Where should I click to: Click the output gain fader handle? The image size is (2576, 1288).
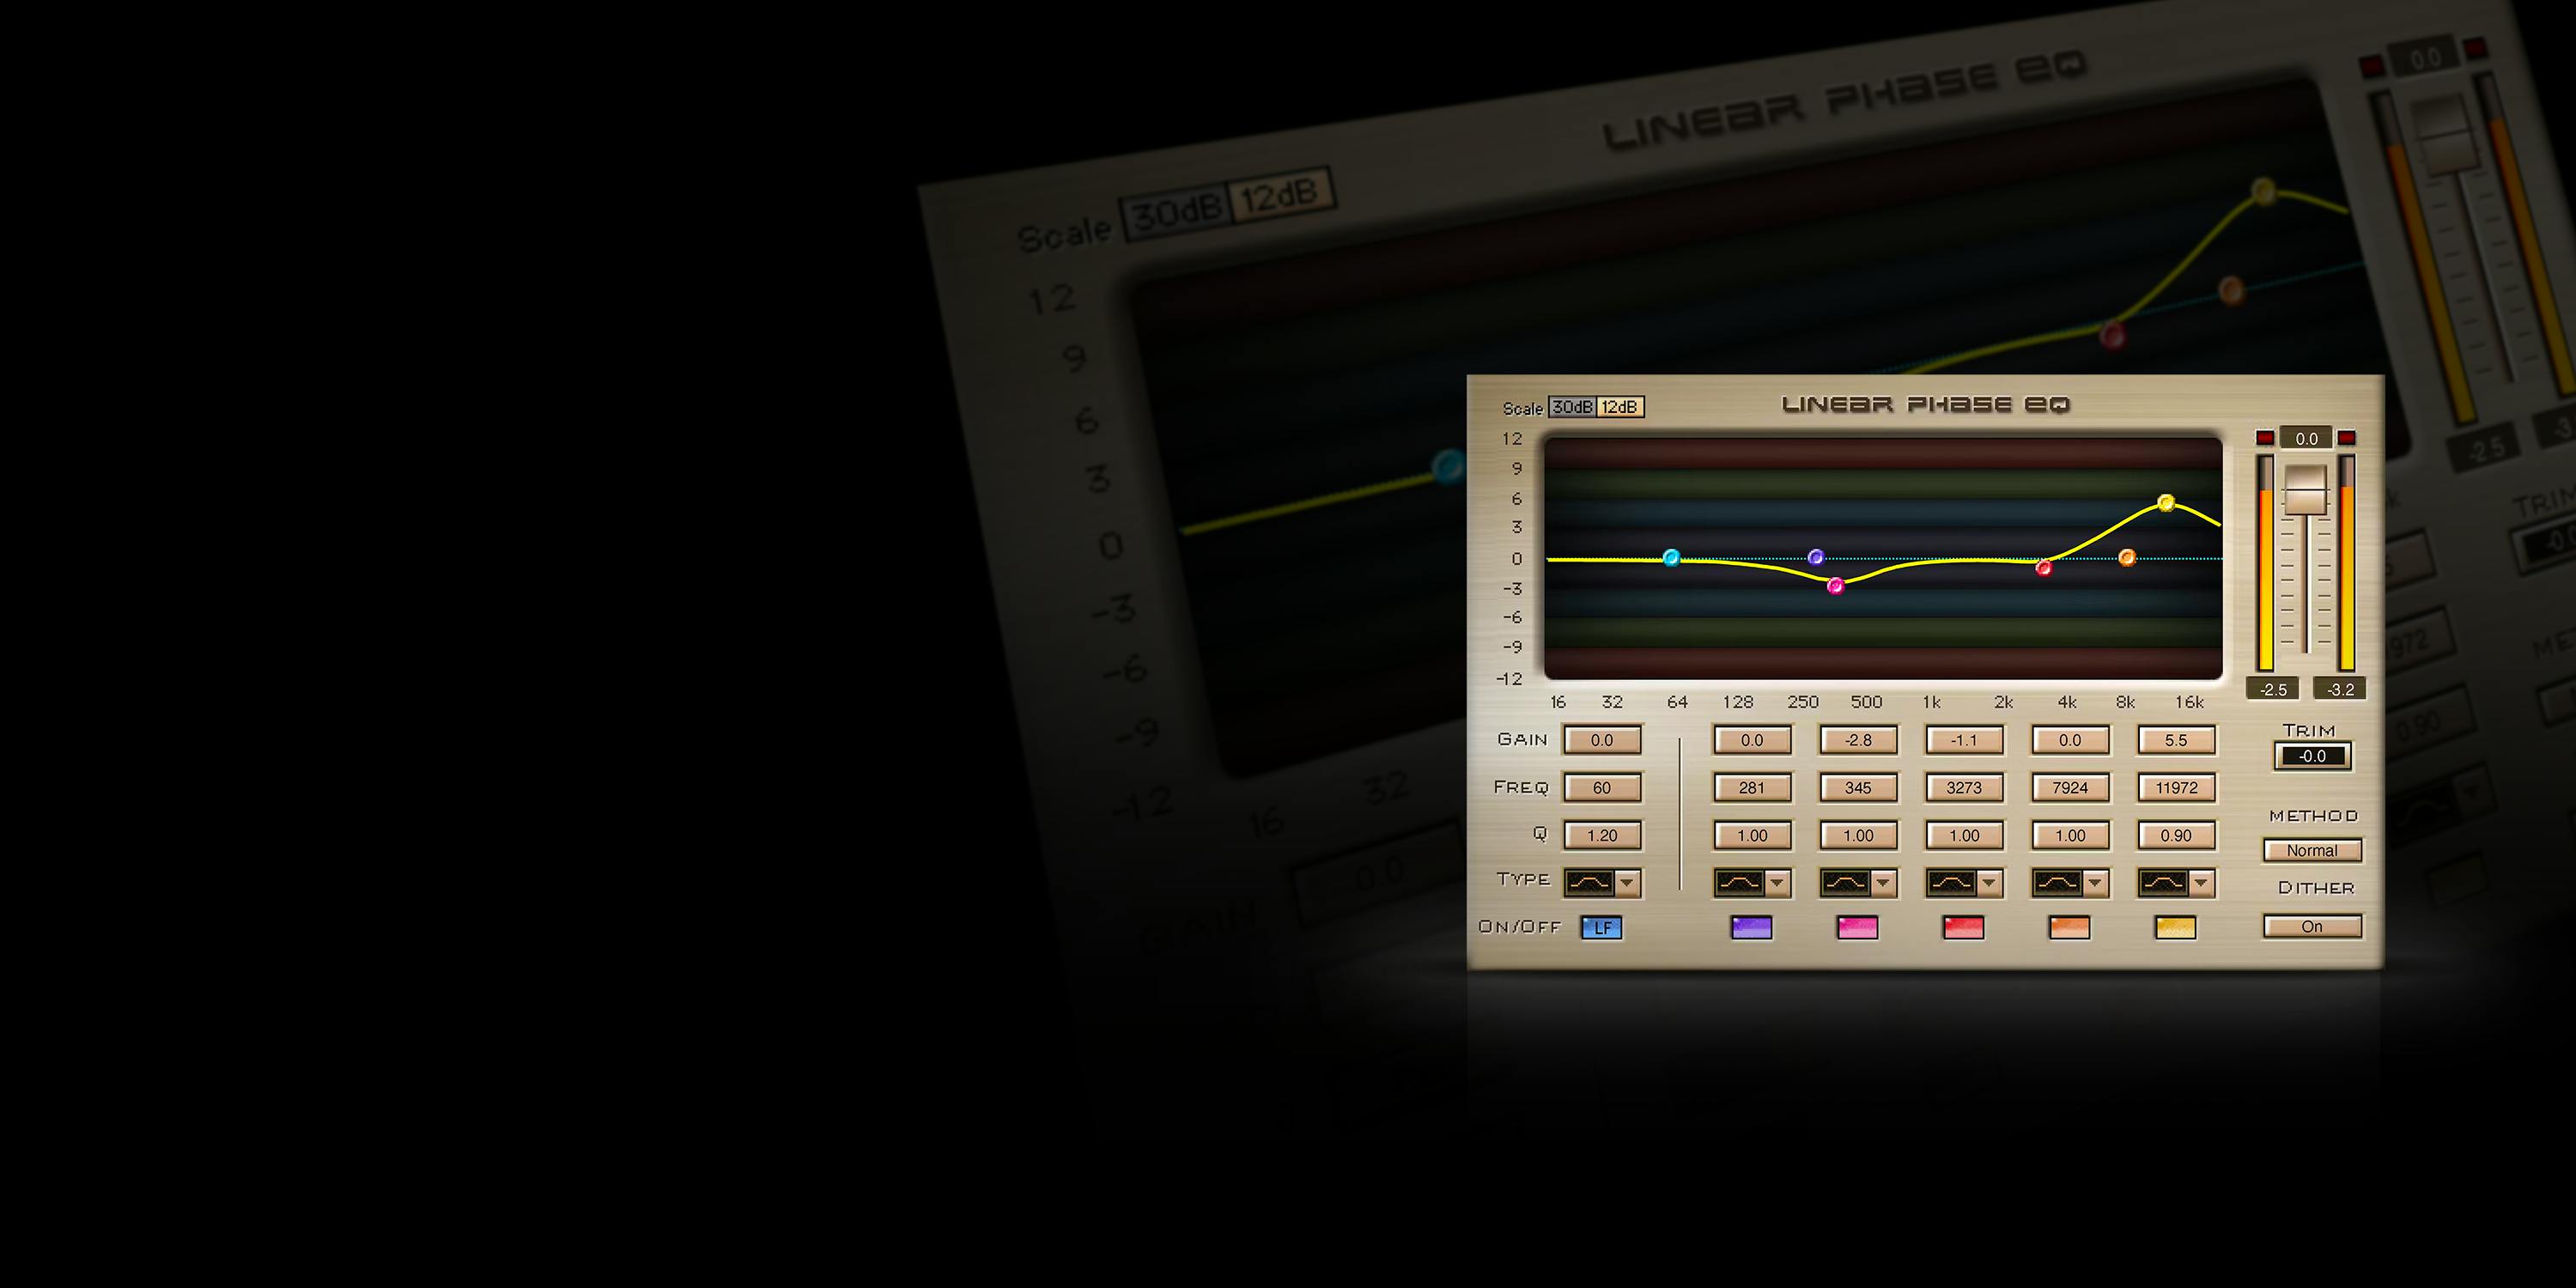[2306, 492]
